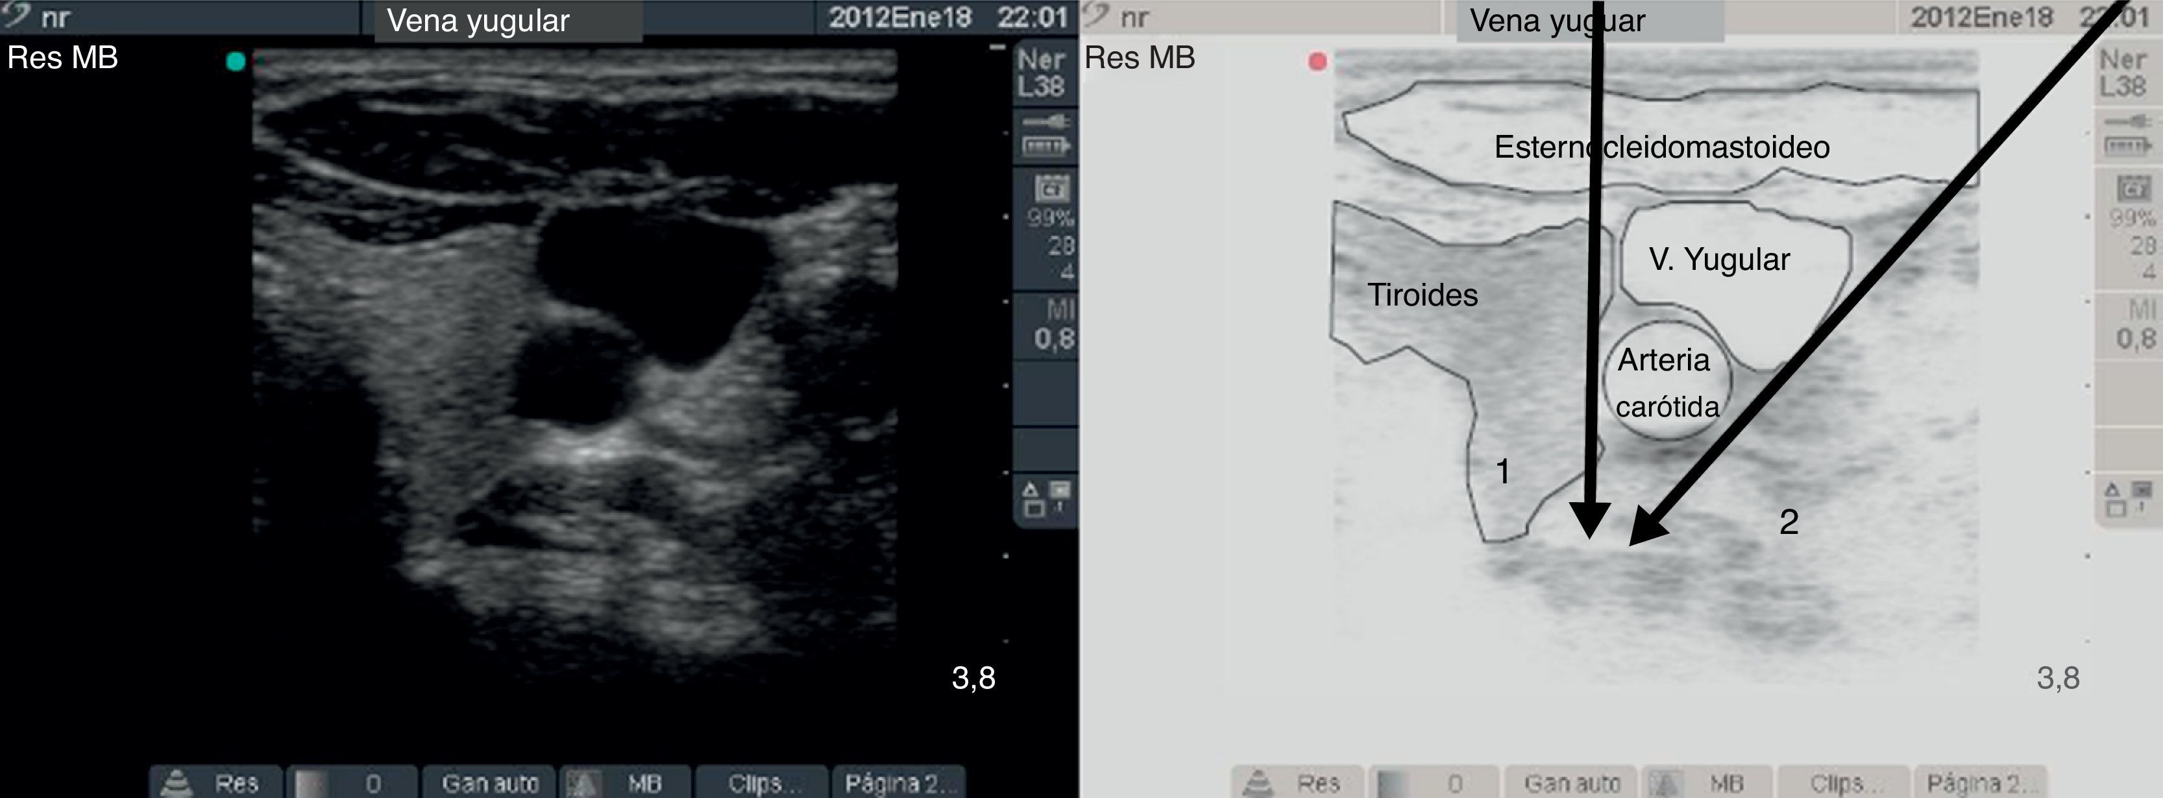Toggle the green probe orientation dot
Viewport: 2163px width, 798px height.
click(236, 61)
